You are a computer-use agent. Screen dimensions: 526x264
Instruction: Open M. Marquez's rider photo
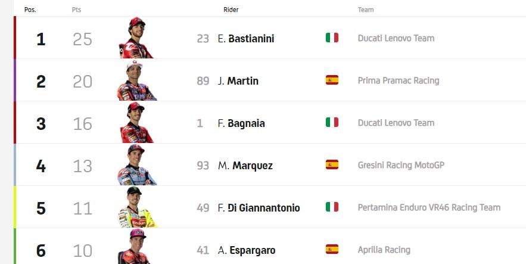(x=137, y=165)
